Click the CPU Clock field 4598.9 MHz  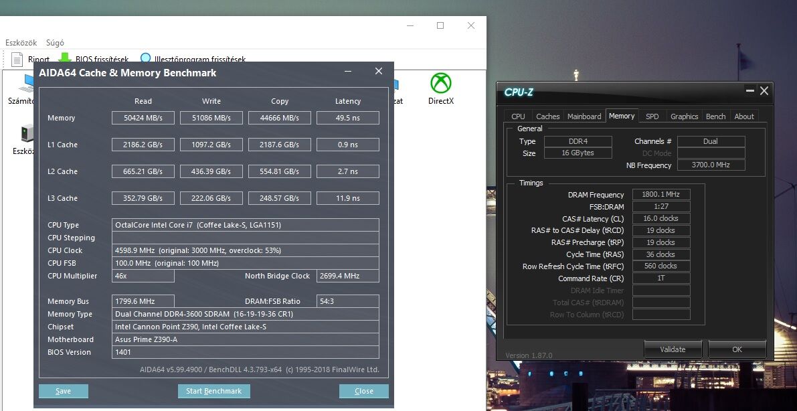(x=246, y=250)
